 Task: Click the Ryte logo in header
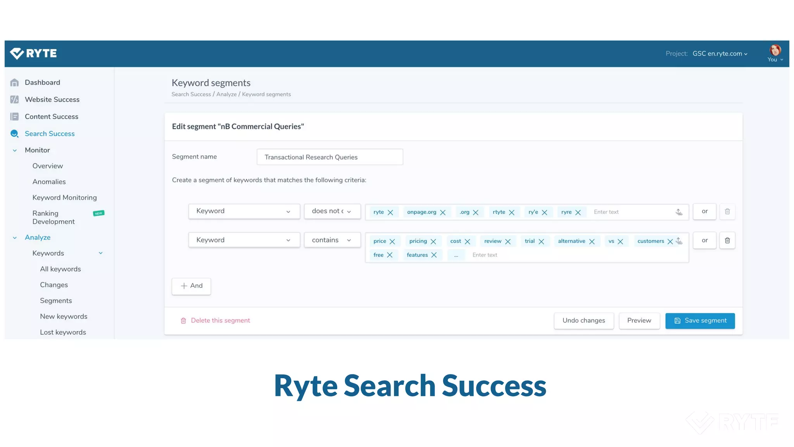tap(33, 53)
